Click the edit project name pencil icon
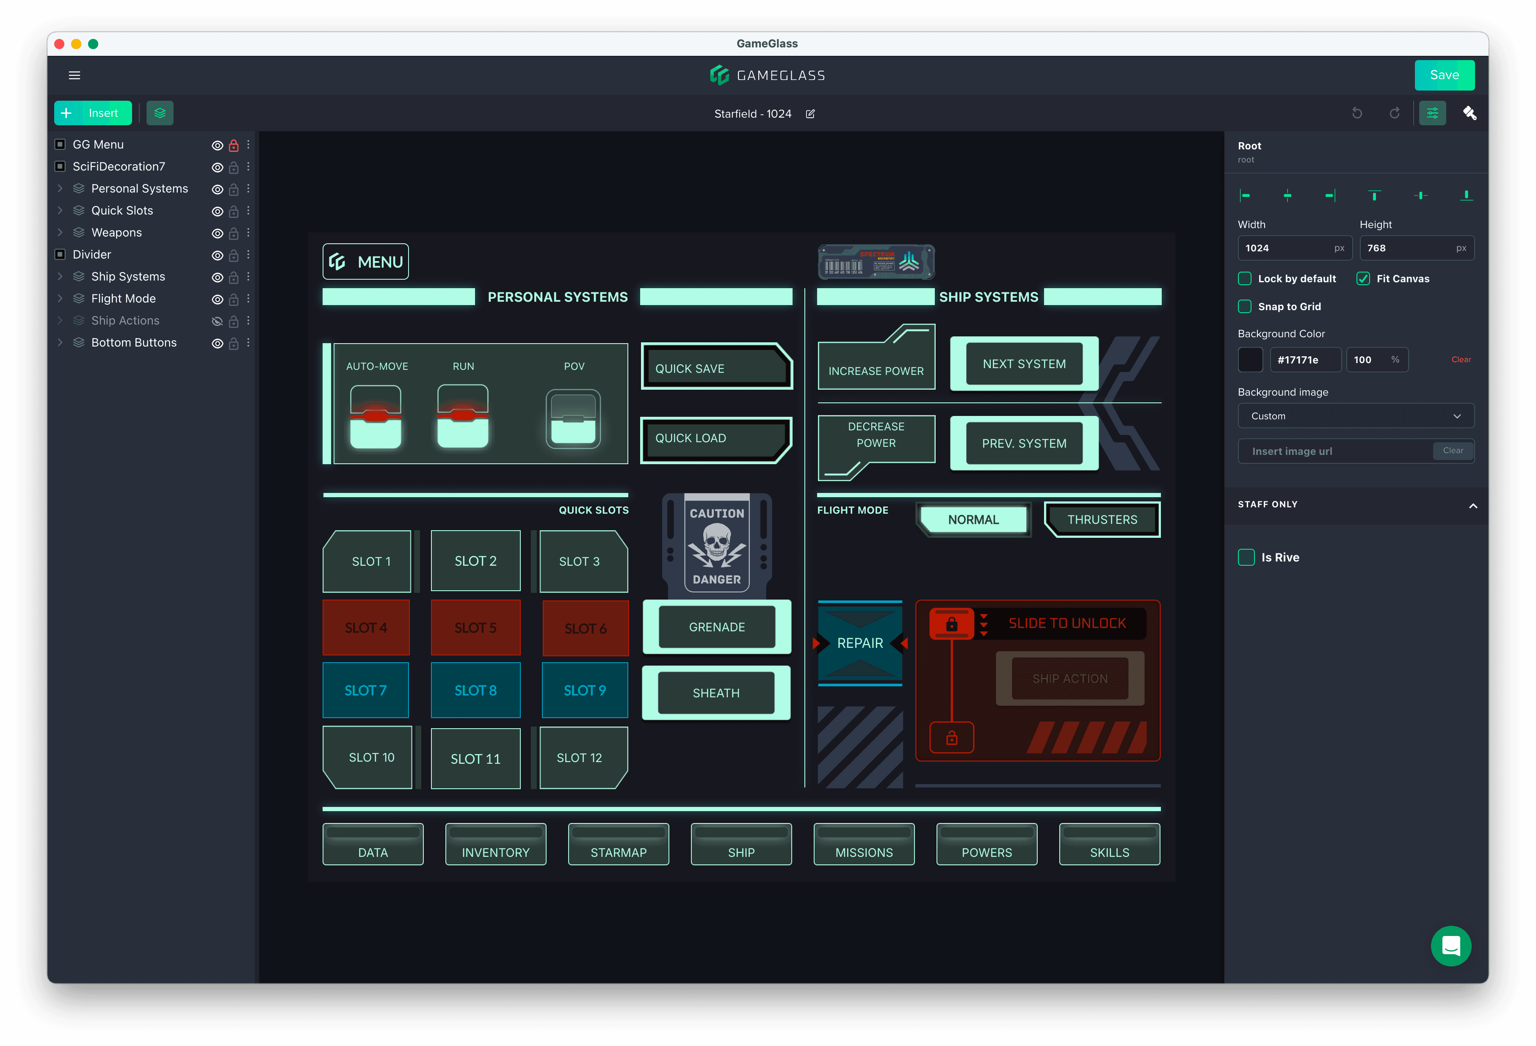 [x=810, y=114]
